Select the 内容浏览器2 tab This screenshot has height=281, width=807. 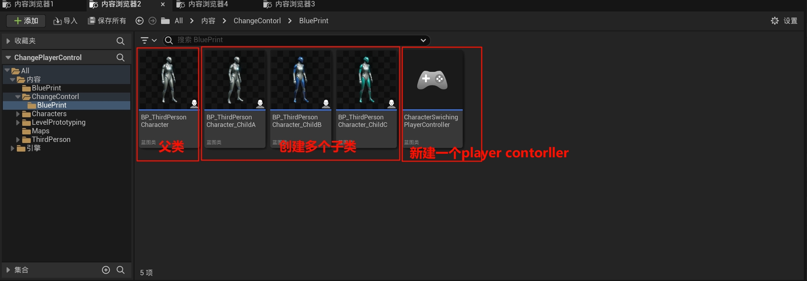[121, 4]
